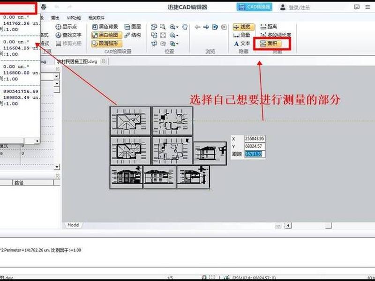Click right arrow in measurement popup scrollbar
Image resolution: width=375 pixels, height=281 pixels.
click(x=37, y=141)
